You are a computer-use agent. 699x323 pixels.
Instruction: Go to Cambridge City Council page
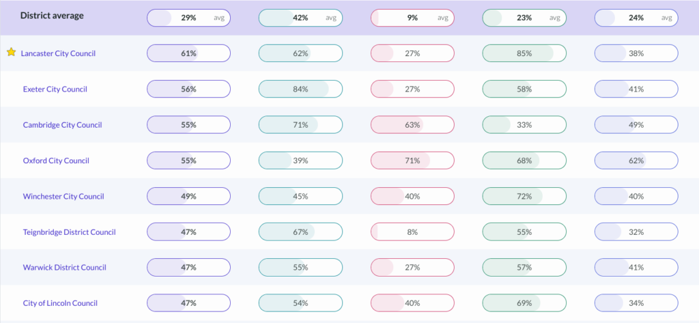62,125
